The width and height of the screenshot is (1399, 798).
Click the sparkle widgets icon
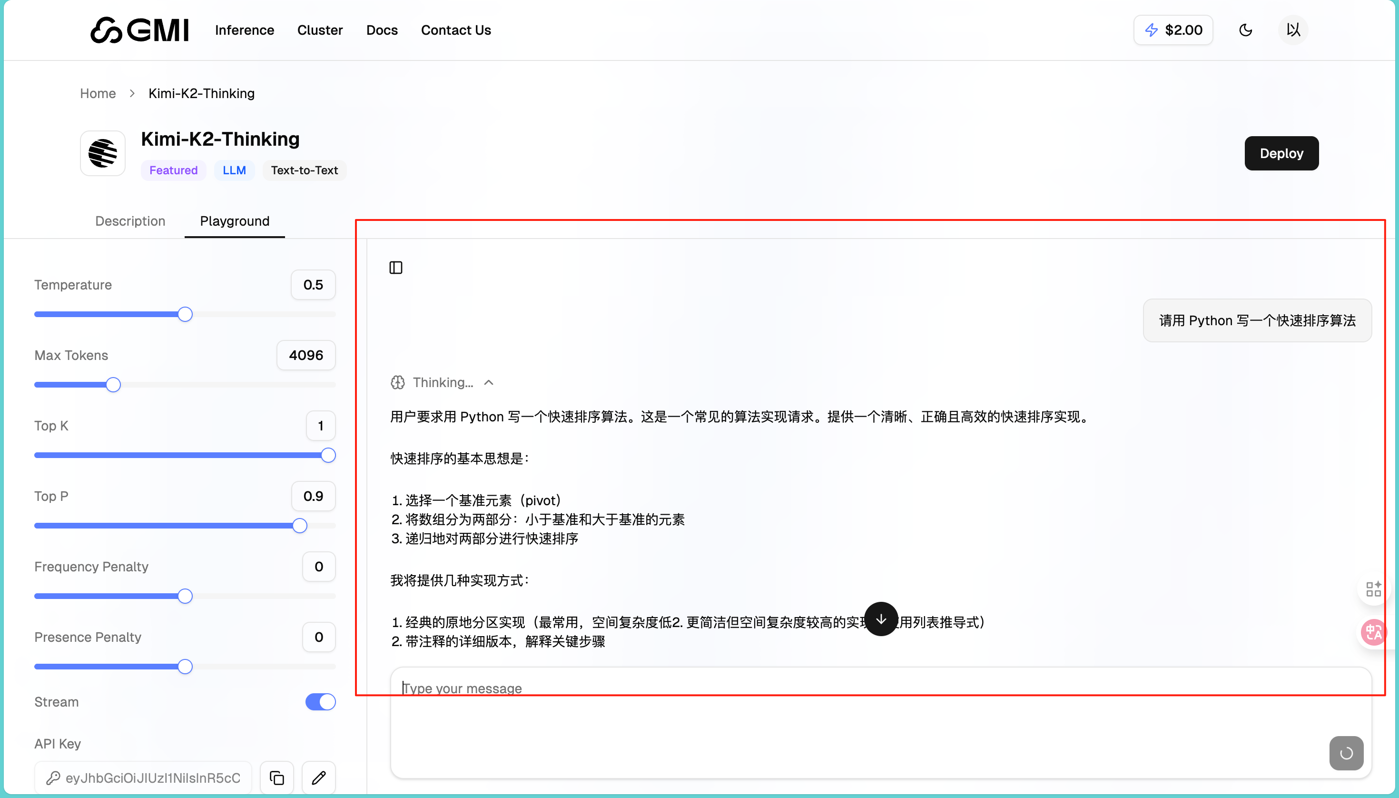click(1373, 588)
